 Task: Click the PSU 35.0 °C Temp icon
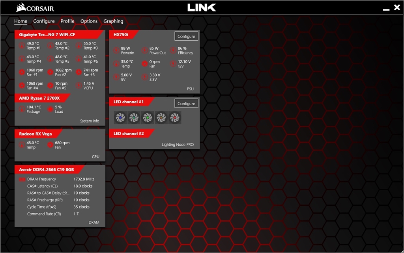[x=116, y=64]
